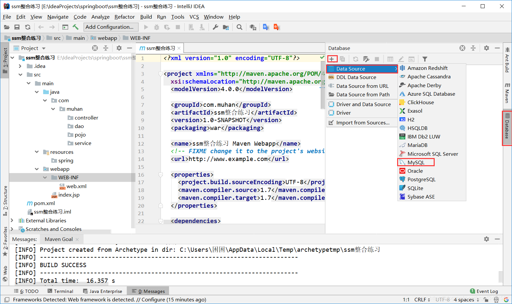The image size is (512, 304).
Task: Expand the .idea folder node
Action: [20, 66]
